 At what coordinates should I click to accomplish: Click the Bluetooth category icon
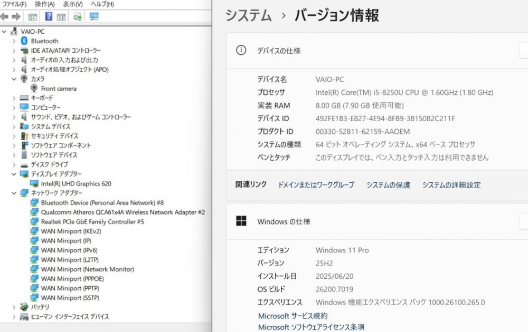pyautogui.click(x=24, y=41)
